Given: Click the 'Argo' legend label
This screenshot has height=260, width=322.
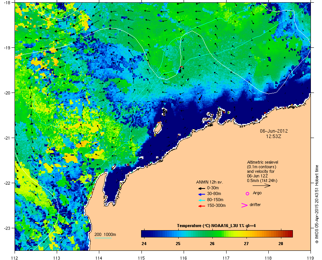Looking at the screenshot, I should pos(257,193).
